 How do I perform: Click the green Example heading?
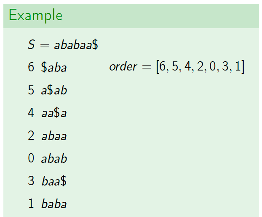pos(35,16)
